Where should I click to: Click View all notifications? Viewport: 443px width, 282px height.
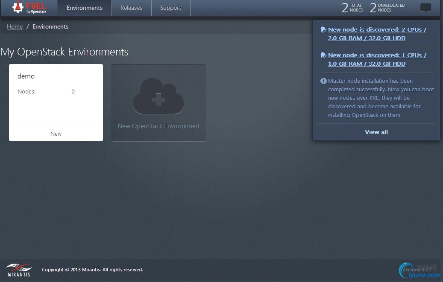click(x=376, y=132)
